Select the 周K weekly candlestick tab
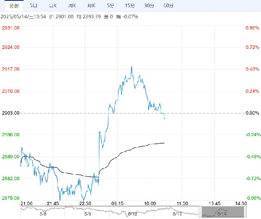 coord(72,6)
